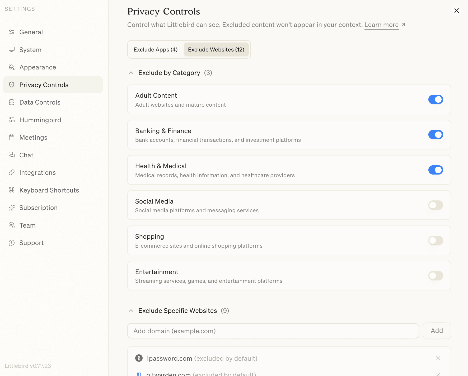468x376 pixels.
Task: Disable the Adult Content exclusion
Action: point(436,100)
